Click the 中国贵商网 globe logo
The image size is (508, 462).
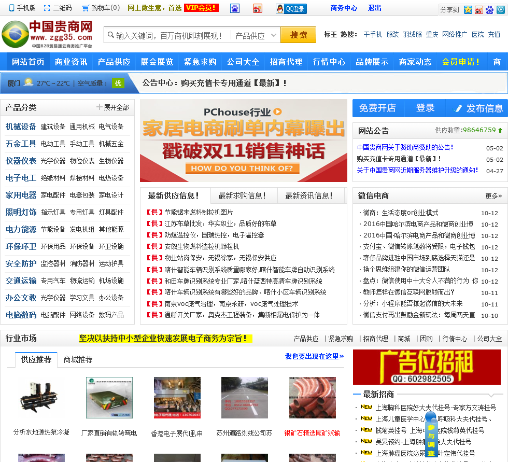pyautogui.click(x=15, y=34)
